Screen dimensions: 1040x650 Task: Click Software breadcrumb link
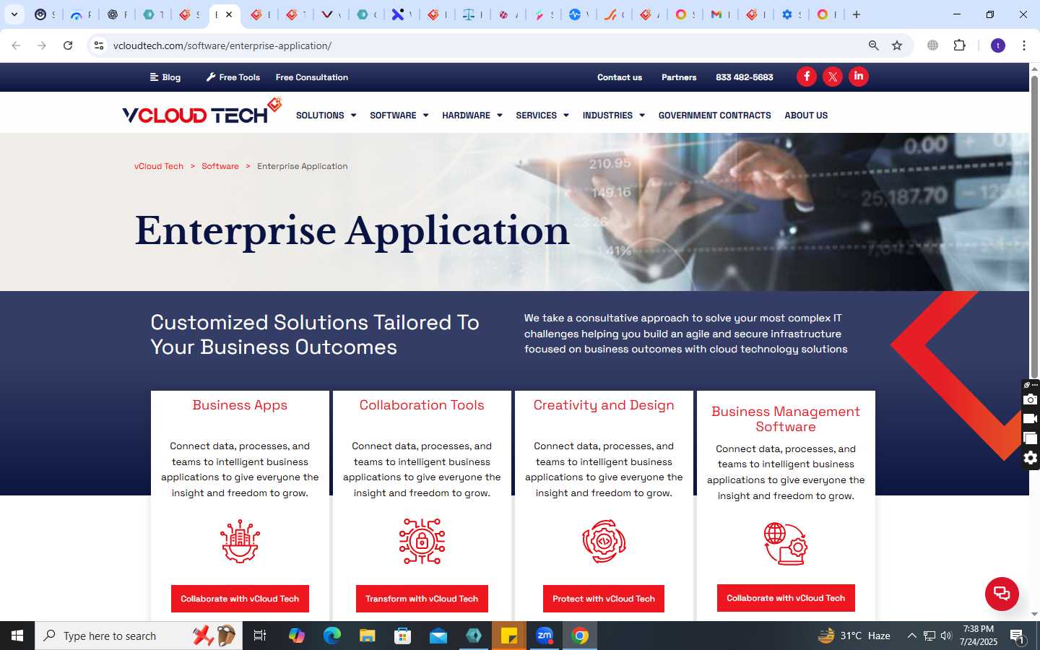(x=220, y=166)
